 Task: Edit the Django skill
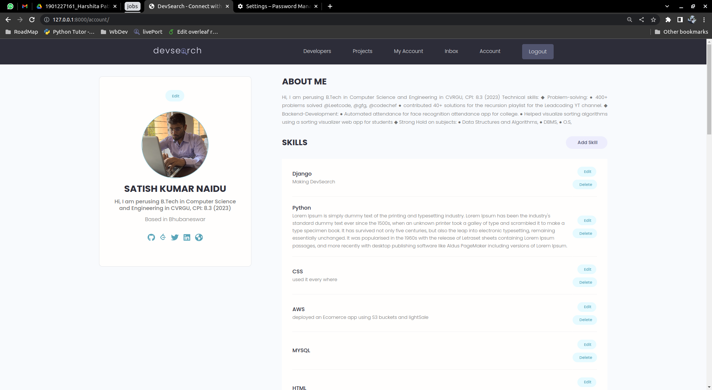(587, 171)
